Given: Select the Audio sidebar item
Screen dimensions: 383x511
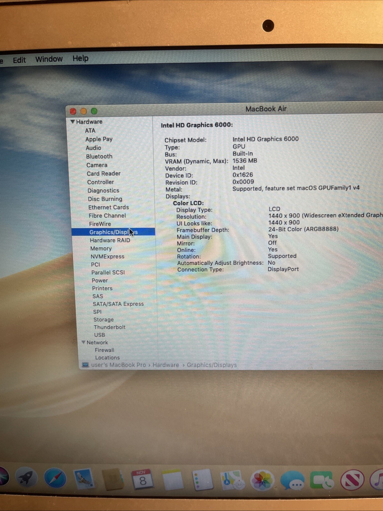Looking at the screenshot, I should pyautogui.click(x=93, y=148).
